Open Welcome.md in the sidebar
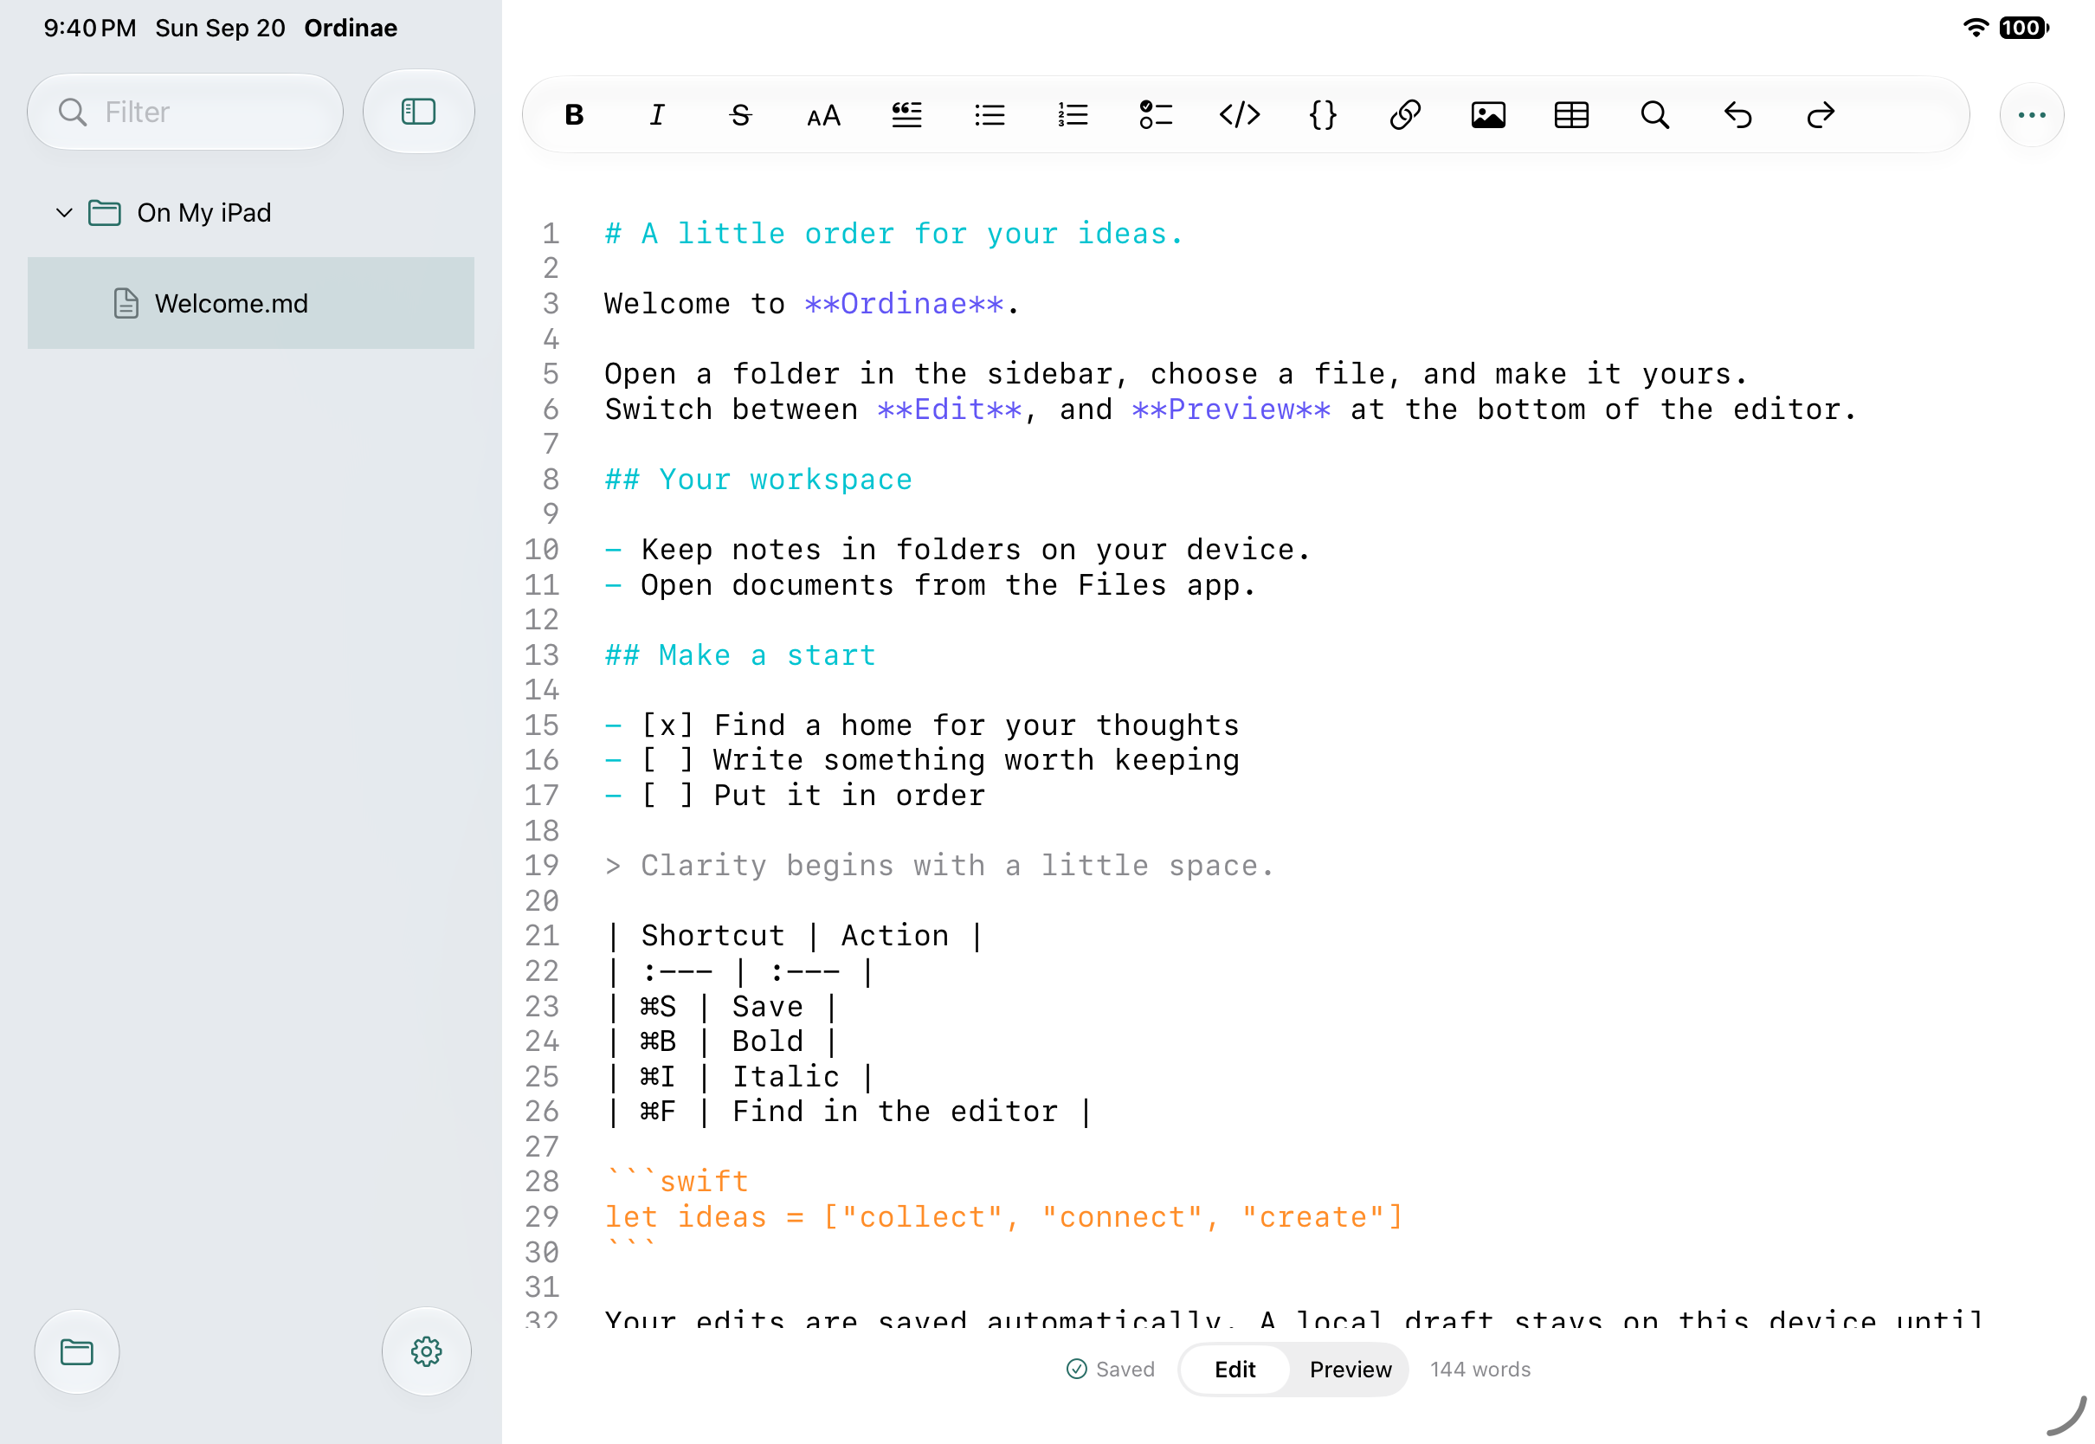This screenshot has width=2095, height=1444. tap(250, 303)
